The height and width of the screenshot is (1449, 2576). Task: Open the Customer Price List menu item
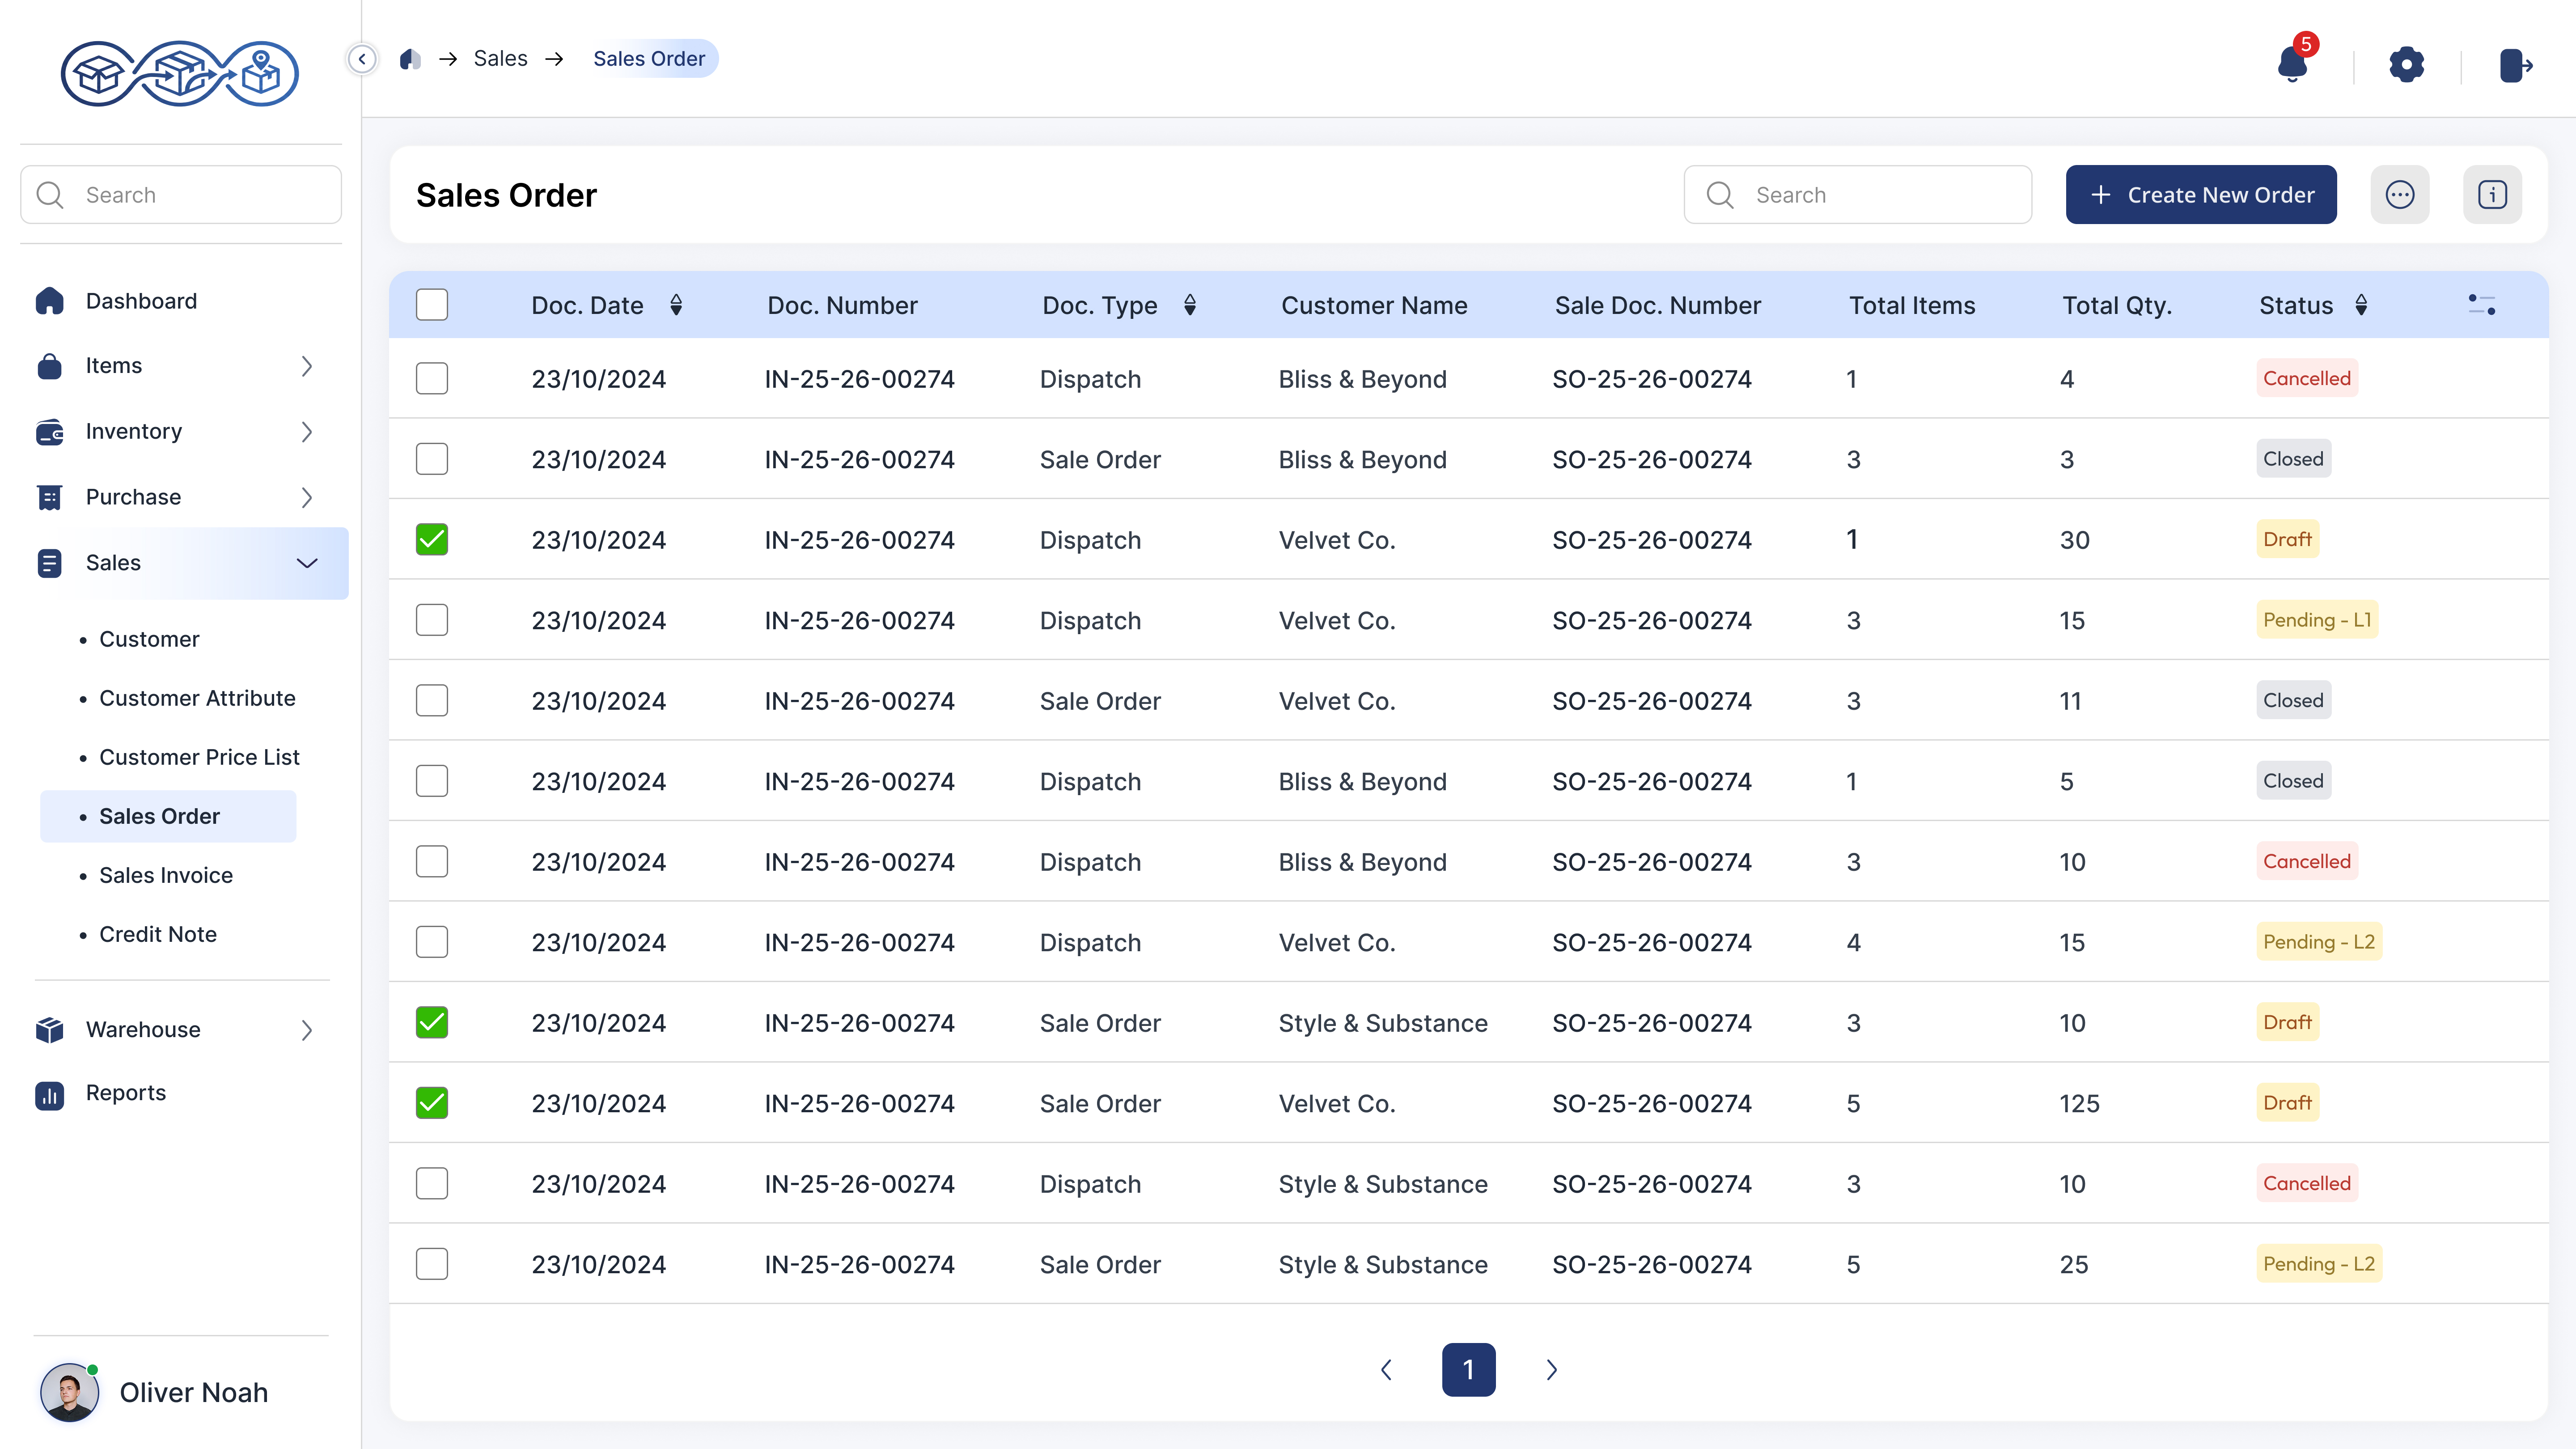click(x=199, y=757)
